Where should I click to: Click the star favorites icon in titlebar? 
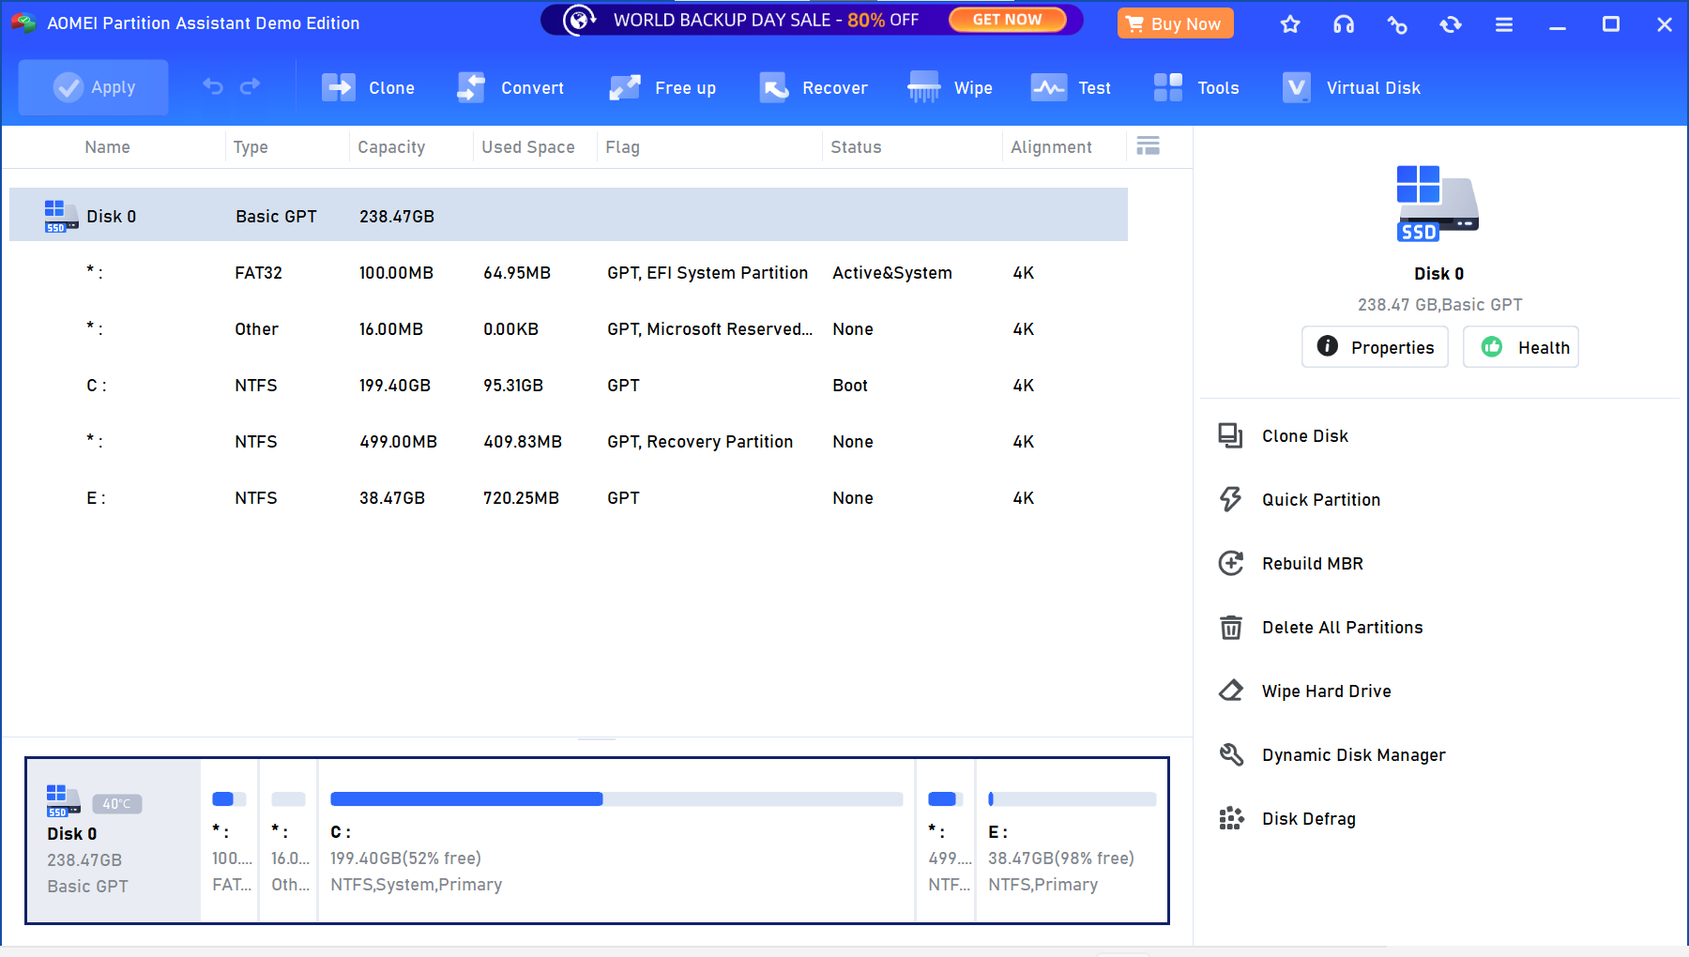[x=1290, y=24]
